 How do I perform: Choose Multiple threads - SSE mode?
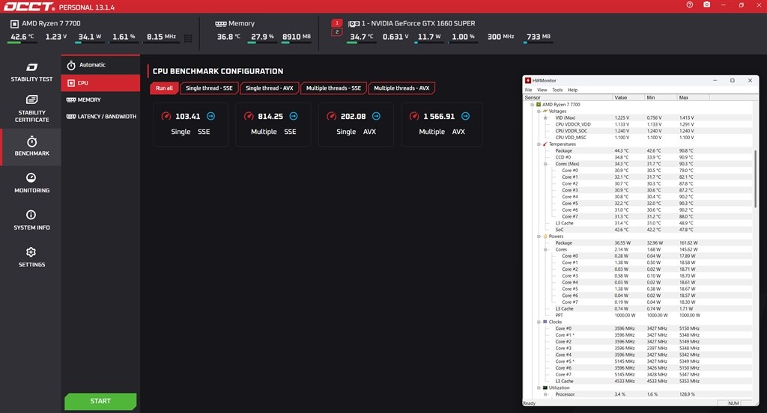coord(333,88)
